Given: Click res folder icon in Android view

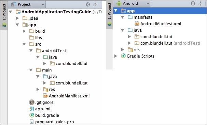Looking at the screenshot, I should [130, 50].
